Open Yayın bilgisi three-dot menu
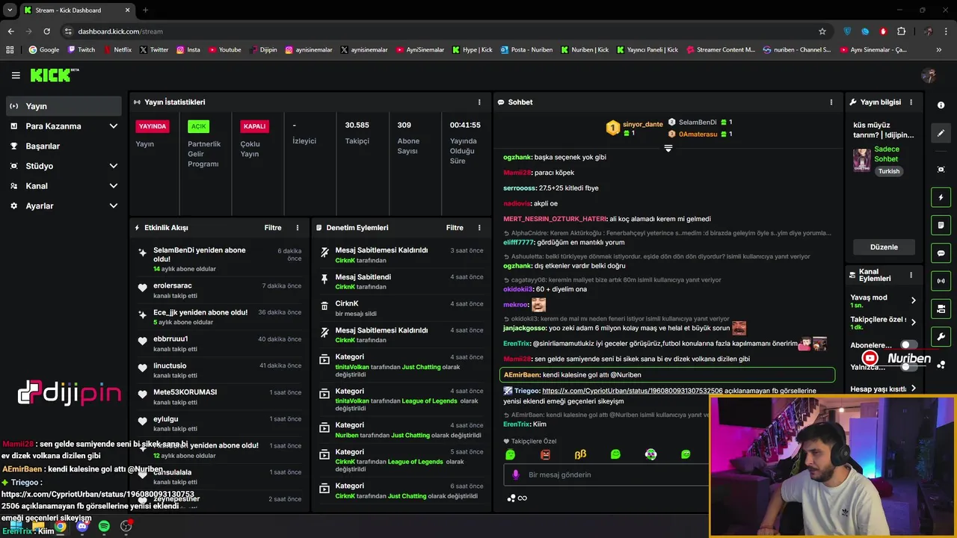 click(x=911, y=102)
